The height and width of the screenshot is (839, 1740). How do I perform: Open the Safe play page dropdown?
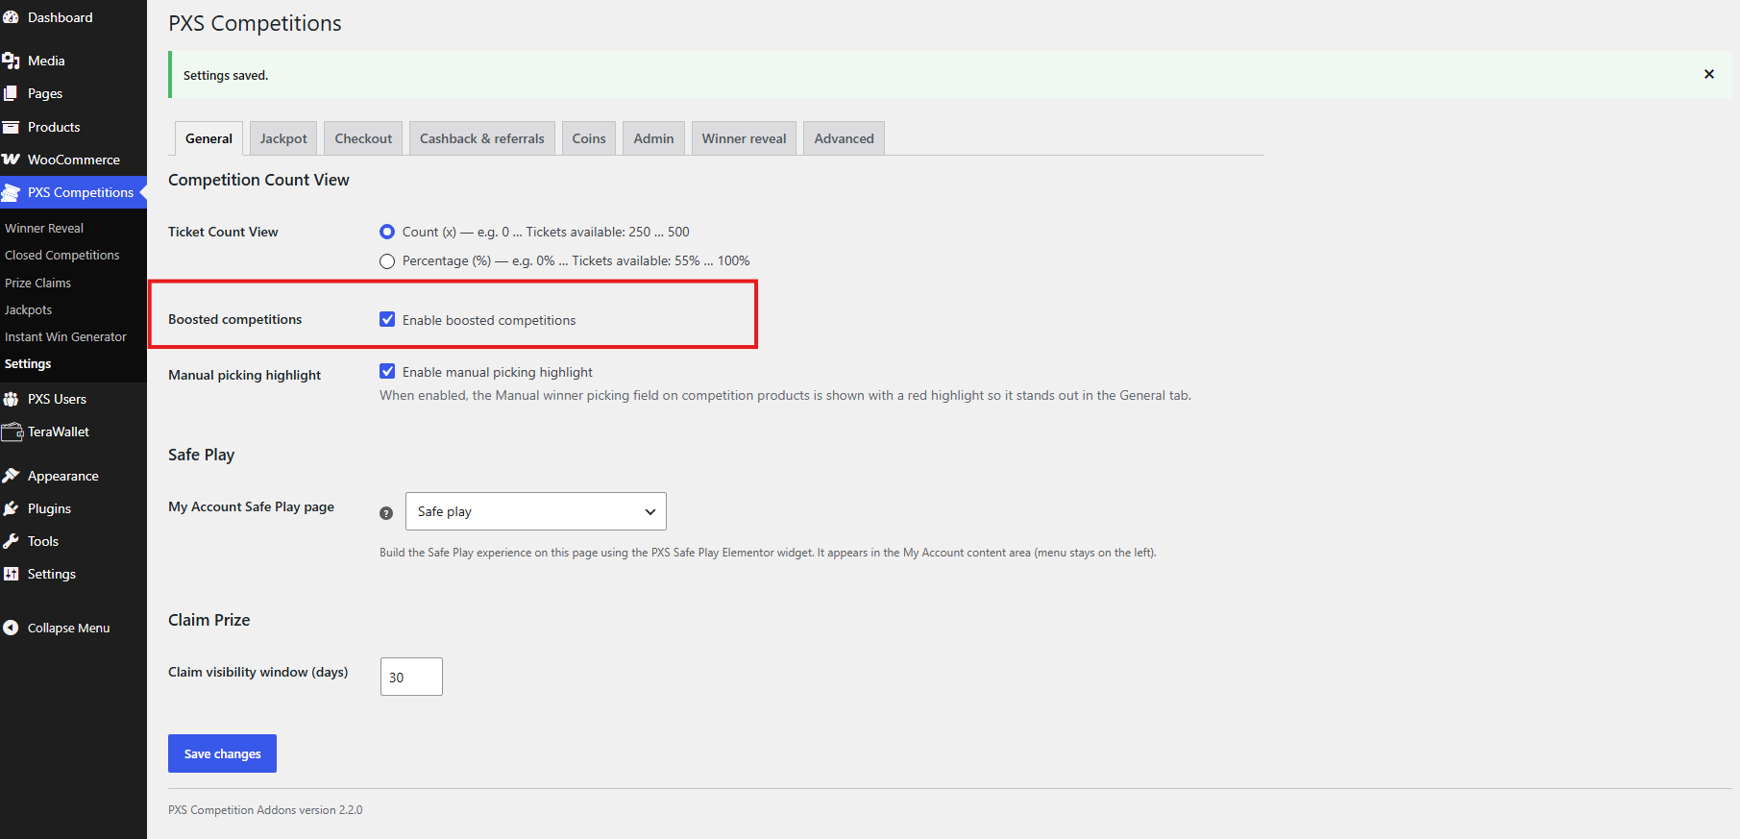pos(536,511)
